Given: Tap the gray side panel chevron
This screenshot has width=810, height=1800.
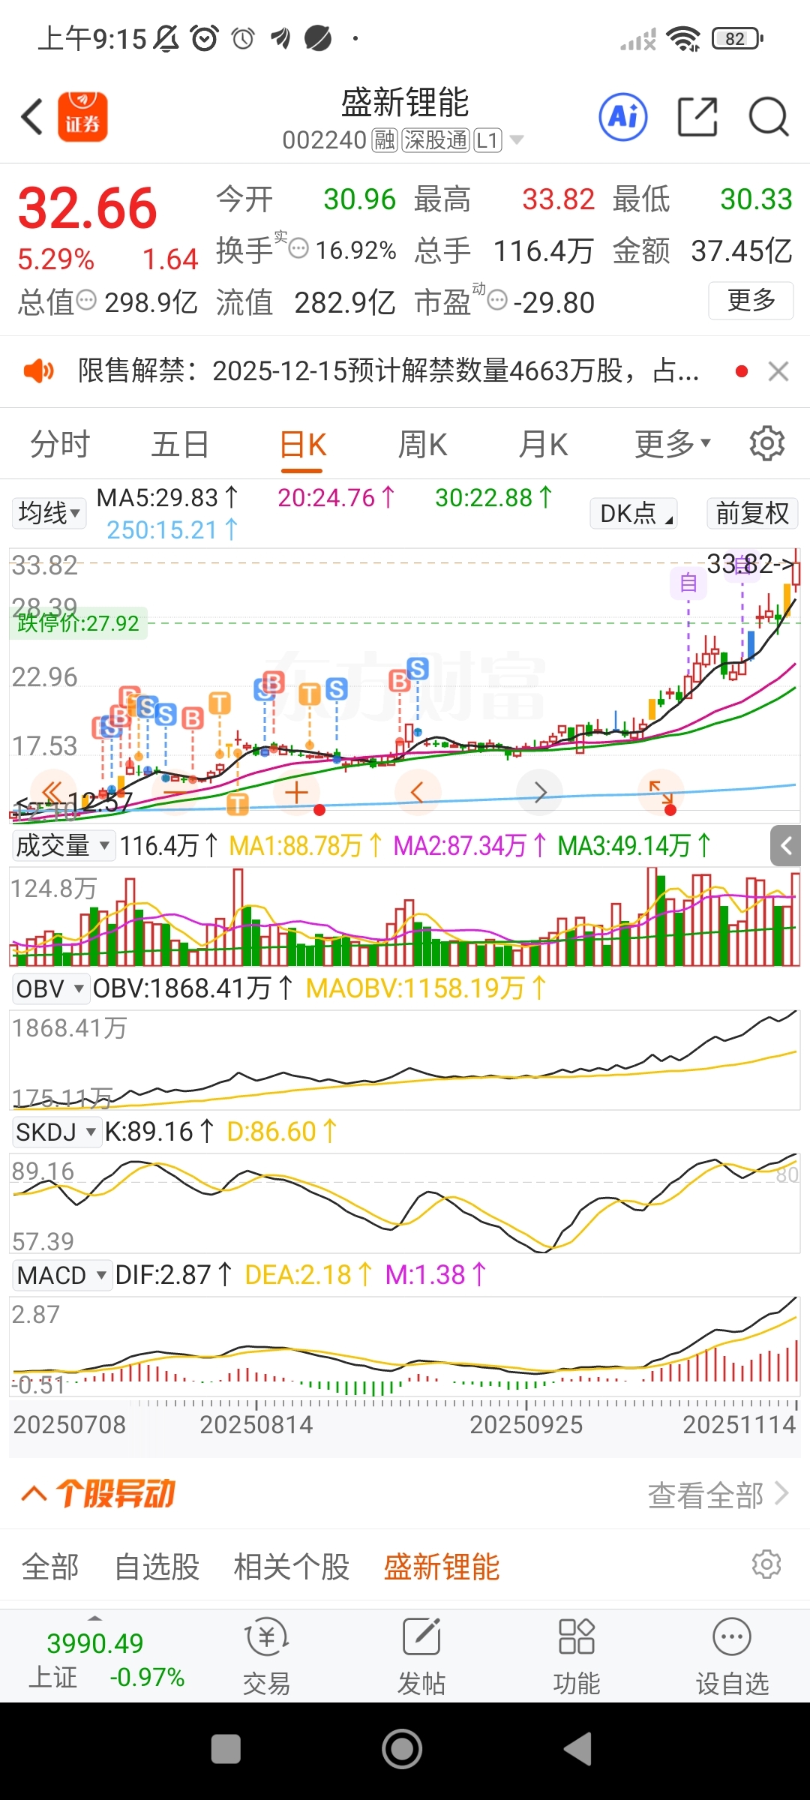Looking at the screenshot, I should pos(786,846).
